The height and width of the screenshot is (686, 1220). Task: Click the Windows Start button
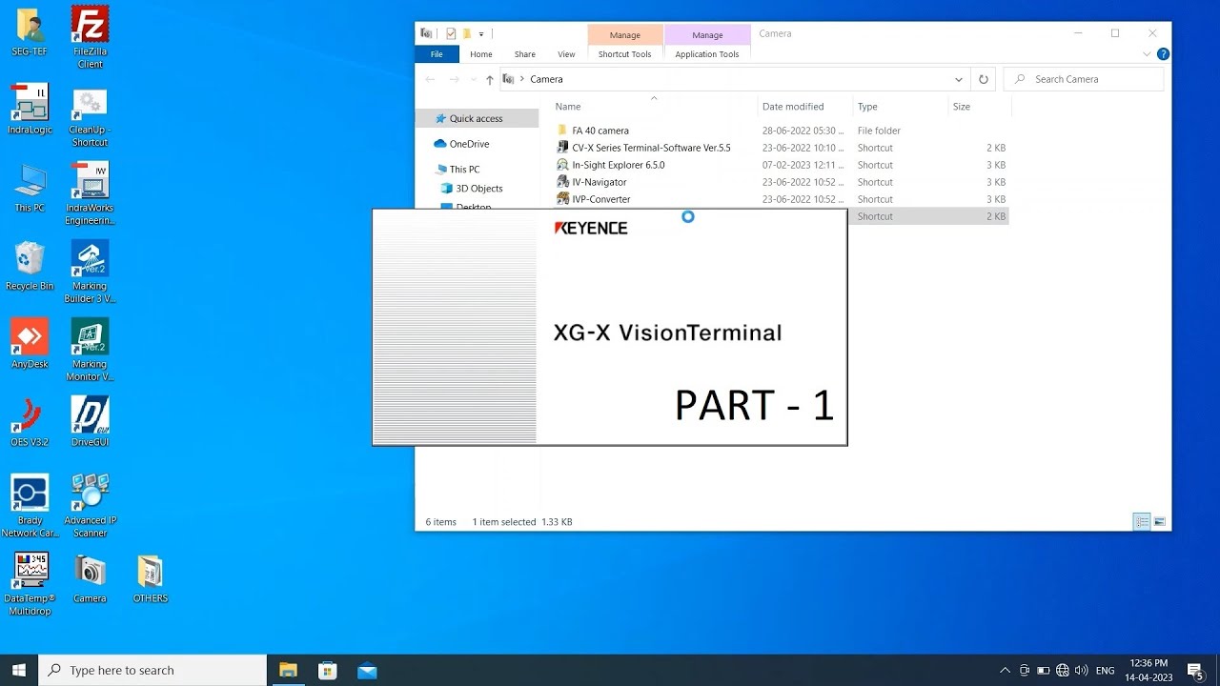click(x=18, y=671)
